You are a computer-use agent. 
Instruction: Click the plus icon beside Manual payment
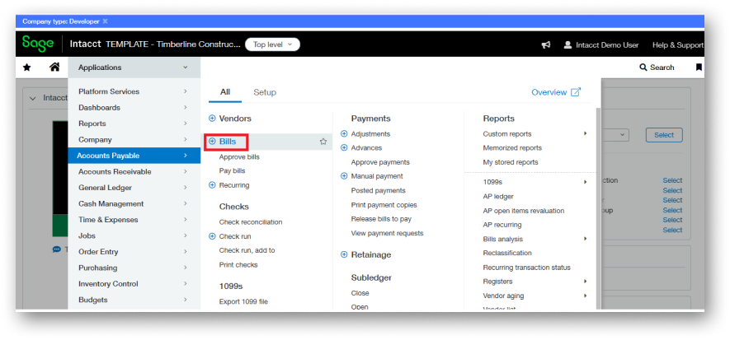[344, 176]
